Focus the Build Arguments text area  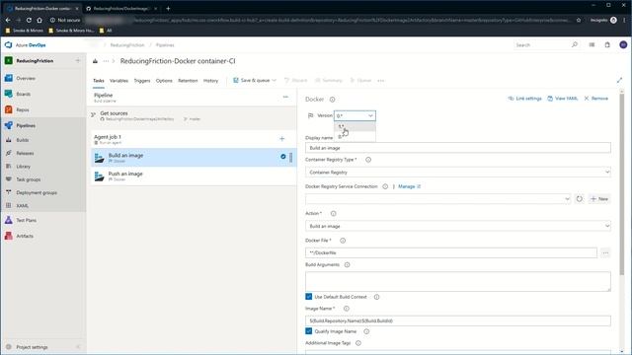click(458, 281)
